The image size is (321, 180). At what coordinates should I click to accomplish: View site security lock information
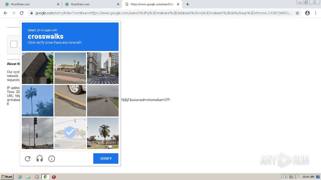point(32,13)
